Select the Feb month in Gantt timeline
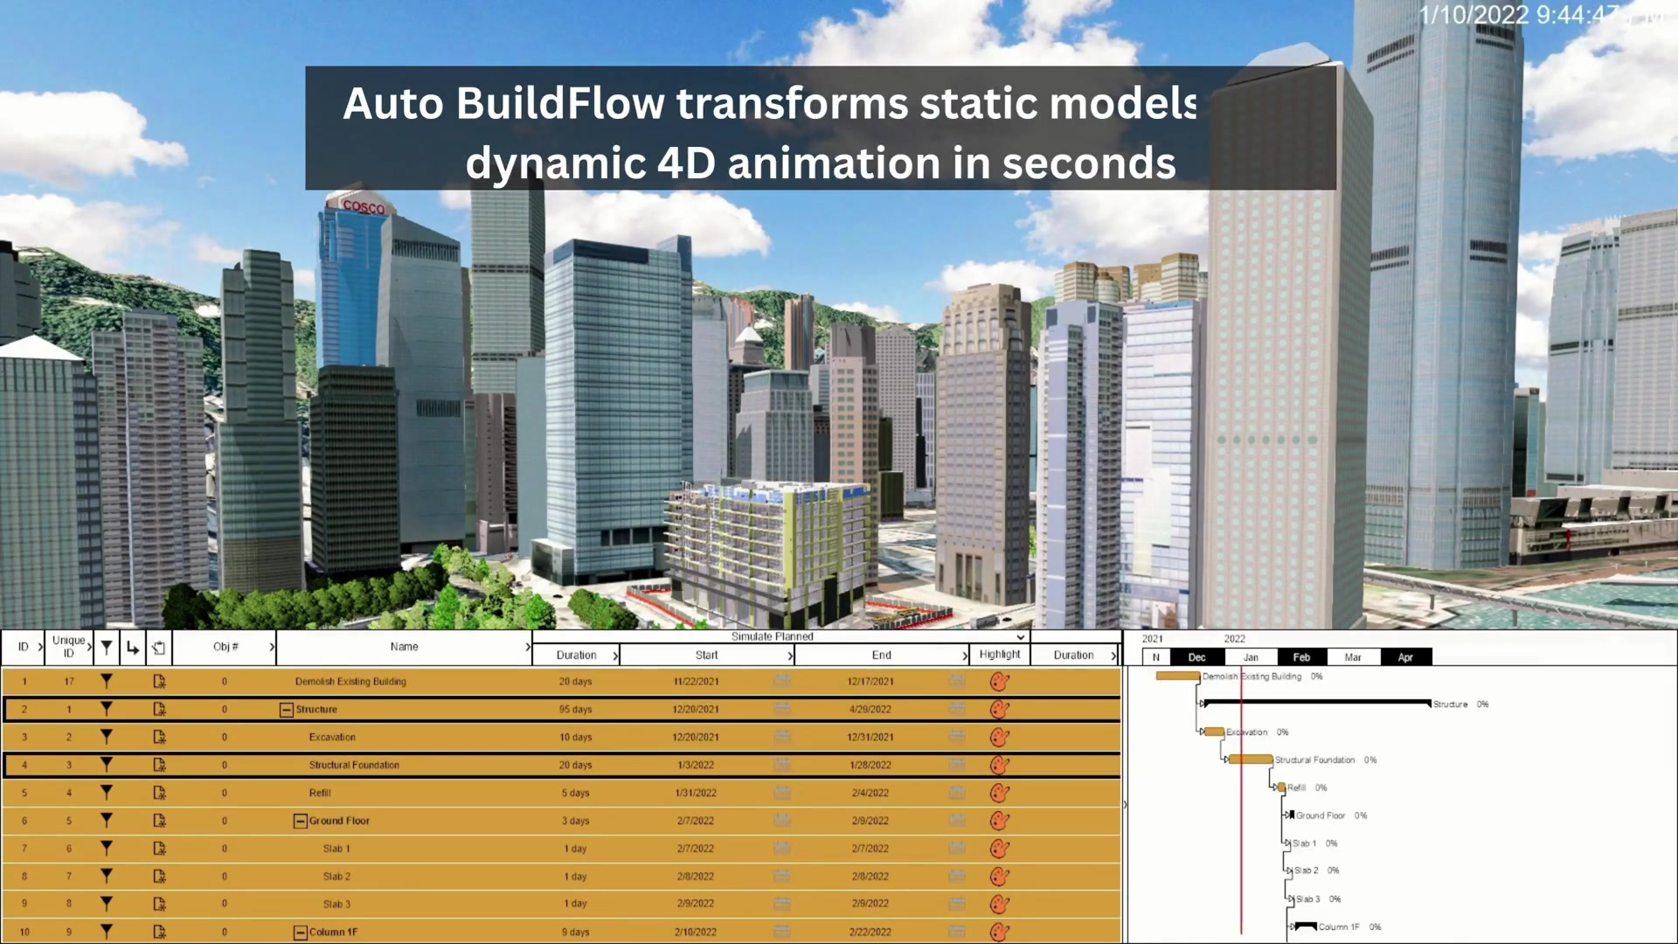The image size is (1678, 944). 1301,657
